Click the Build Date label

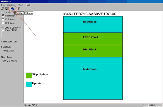pyautogui.click(x=6, y=47)
